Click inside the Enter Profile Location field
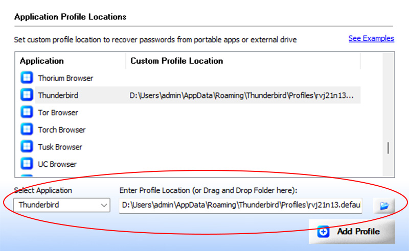409x251 pixels. coord(240,206)
